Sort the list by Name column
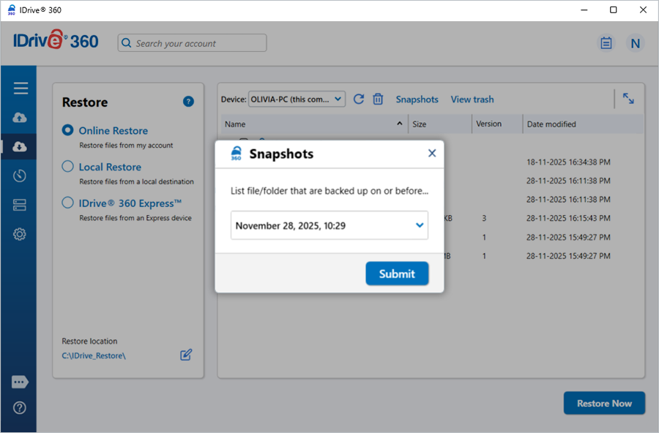 pos(315,124)
